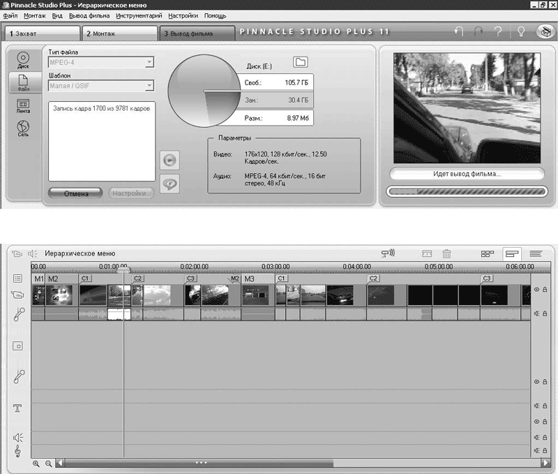
Task: Click the output progress bar
Action: (467, 191)
